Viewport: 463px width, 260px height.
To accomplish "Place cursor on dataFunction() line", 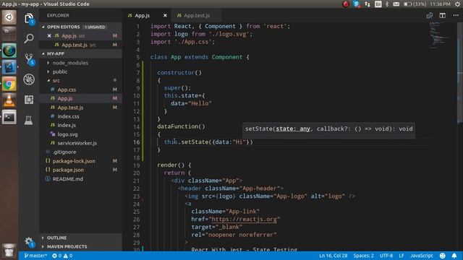I will 181,126.
